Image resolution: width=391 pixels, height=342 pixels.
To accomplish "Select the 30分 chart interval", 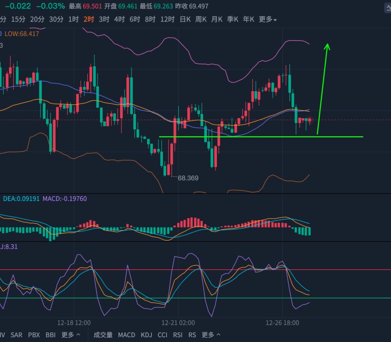I will point(56,19).
